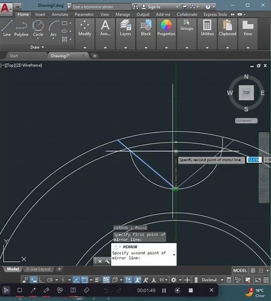Click the dynamic input distance field
Screen dimensions: 271x301
[x=254, y=160]
